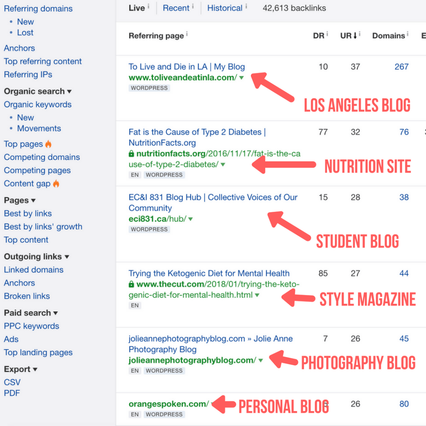Click info icon next to Recent tab
The width and height of the screenshot is (426, 426).
click(x=193, y=6)
